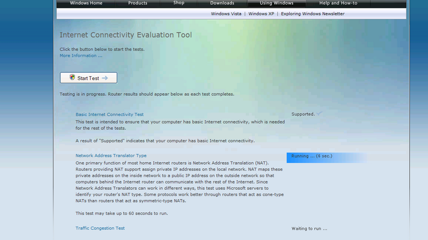
Task: Open Traffic Congestion Test link
Action: pos(100,228)
